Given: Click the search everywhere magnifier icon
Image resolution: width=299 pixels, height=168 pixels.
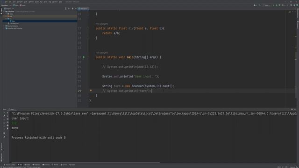Looking at the screenshot, I should point(291,5).
